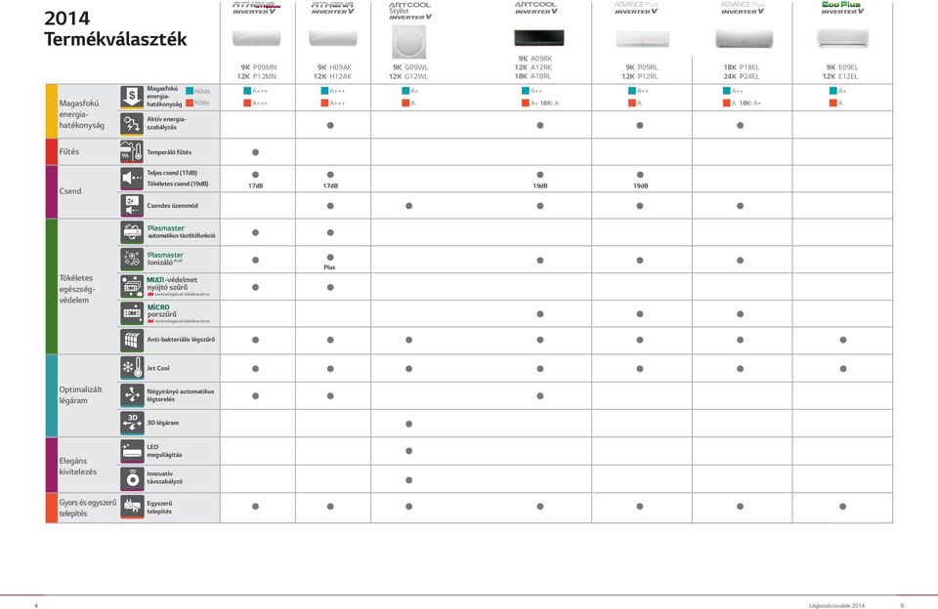Click the Jet Cool snowflake icon
938x609 pixels.
click(132, 368)
